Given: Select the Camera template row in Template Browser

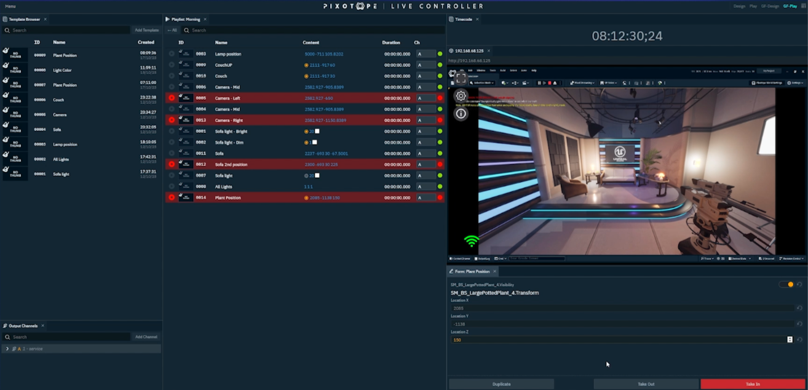Looking at the screenshot, I should coord(81,114).
